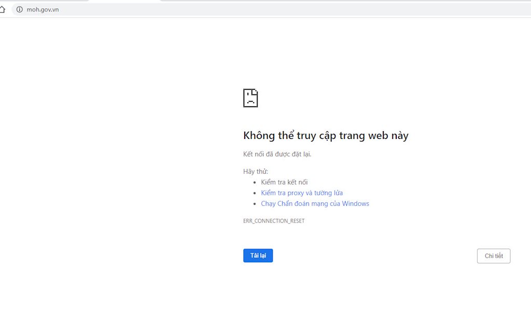The width and height of the screenshot is (531, 336).
Task: Launch Chạy Chẩn đoán mạng của Windows
Action: [x=315, y=203]
